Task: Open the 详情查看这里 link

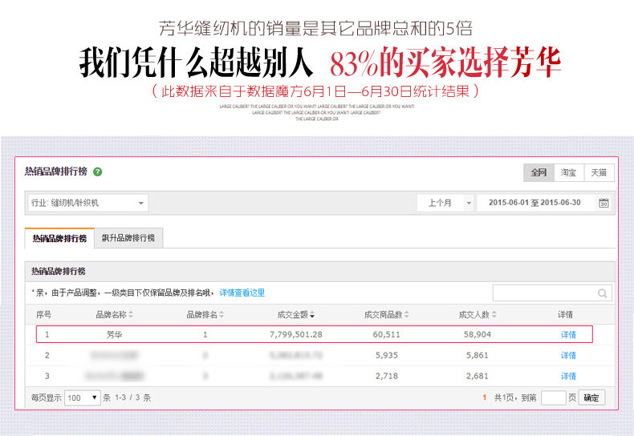Action: point(242,293)
